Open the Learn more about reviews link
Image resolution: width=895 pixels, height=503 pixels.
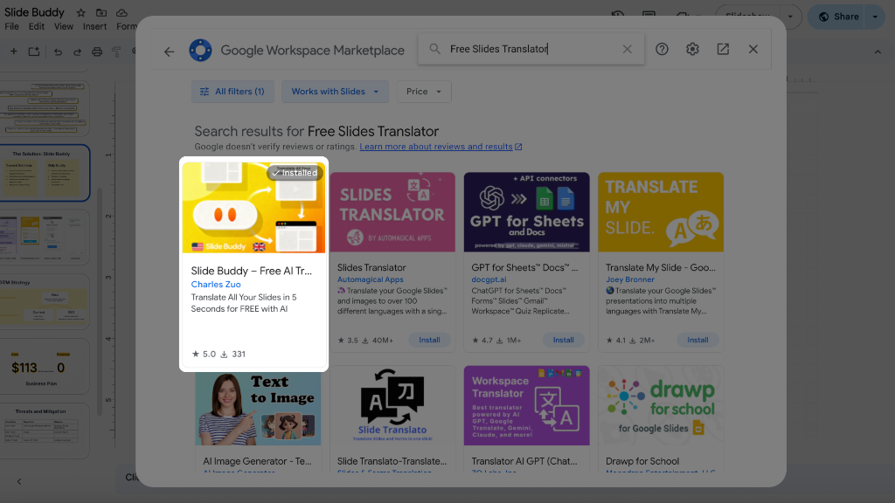tap(435, 146)
